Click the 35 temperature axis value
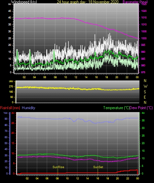The width and height of the screenshot is (154, 183). click(143, 120)
